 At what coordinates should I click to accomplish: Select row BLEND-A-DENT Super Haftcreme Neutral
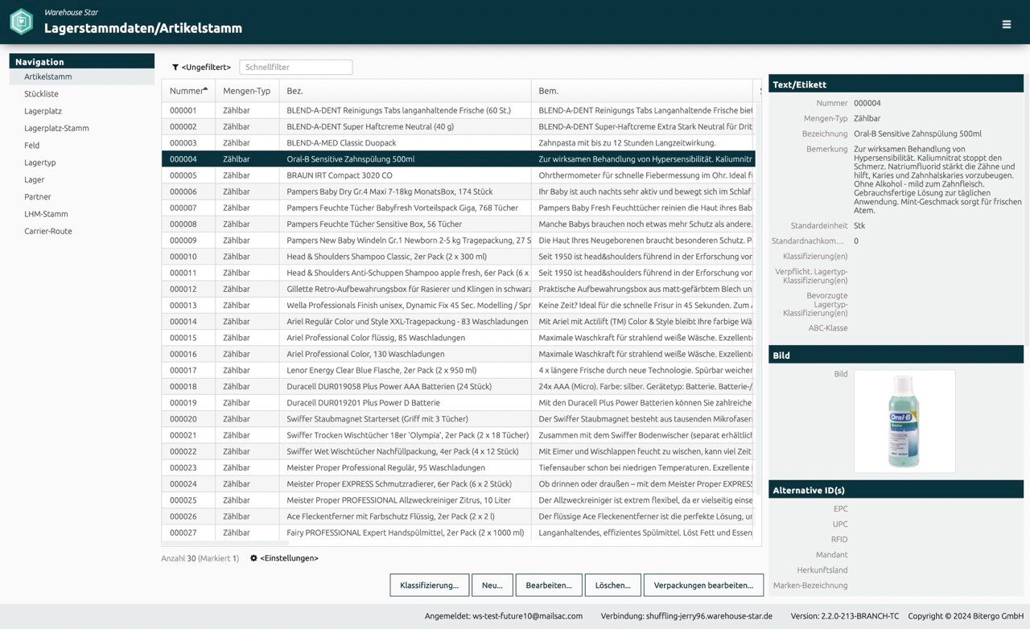click(x=458, y=126)
